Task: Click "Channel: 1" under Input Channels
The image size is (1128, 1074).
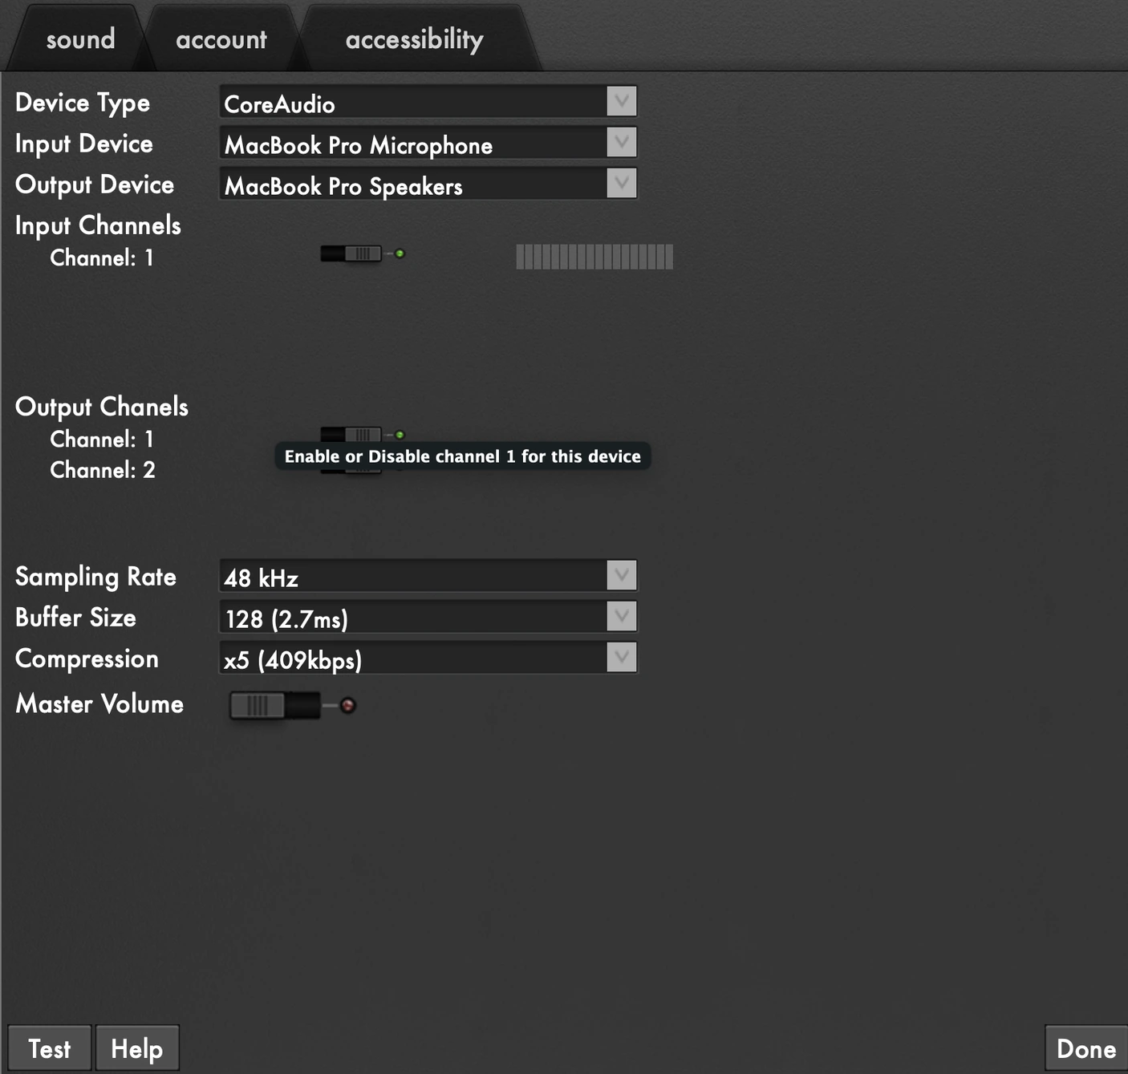Action: point(102,257)
